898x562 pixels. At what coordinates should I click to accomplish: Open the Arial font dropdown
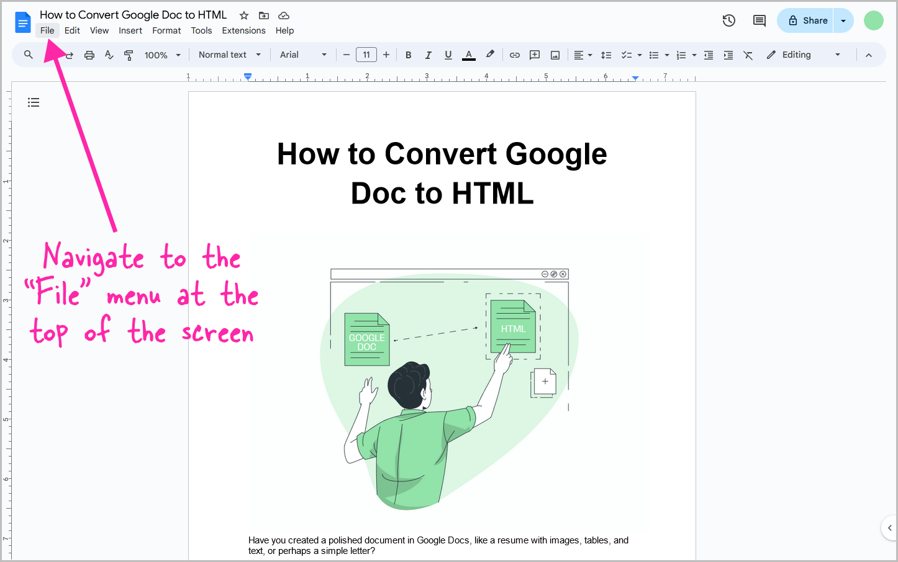click(303, 55)
